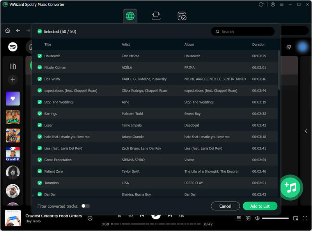Open the queue icon

(239, 218)
